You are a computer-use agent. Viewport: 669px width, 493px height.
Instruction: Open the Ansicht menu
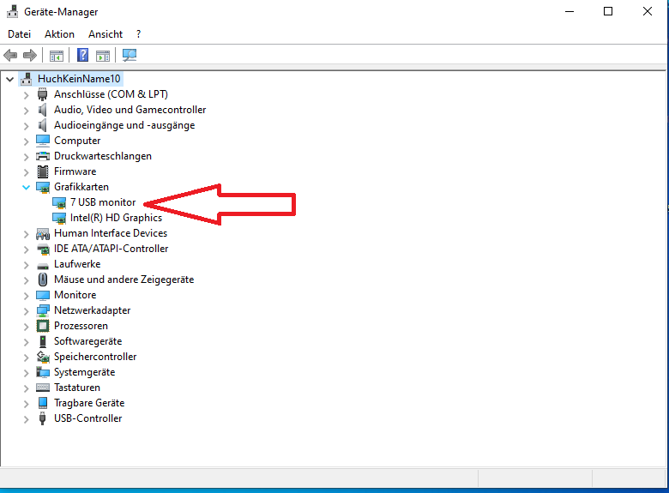coord(105,34)
